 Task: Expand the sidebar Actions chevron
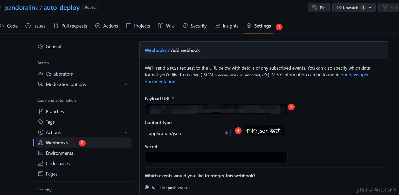pyautogui.click(x=126, y=132)
